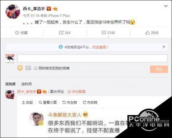Open the 评论配图 link
Viewport: 172px width, 138px height.
coord(77,91)
